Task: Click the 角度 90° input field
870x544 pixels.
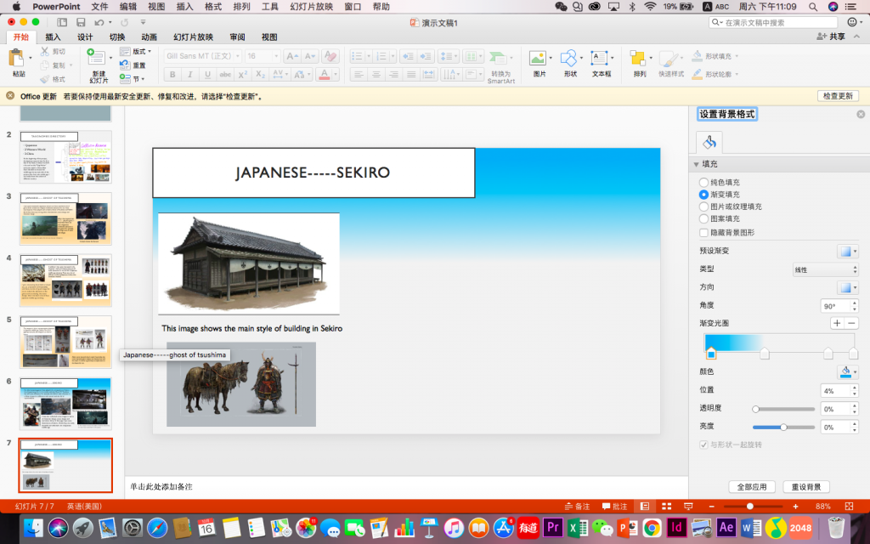Action: 835,306
